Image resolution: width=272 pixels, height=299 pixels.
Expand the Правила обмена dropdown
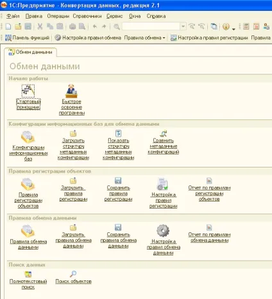coord(145,38)
